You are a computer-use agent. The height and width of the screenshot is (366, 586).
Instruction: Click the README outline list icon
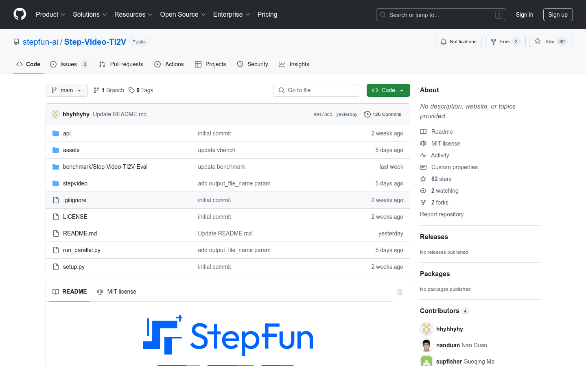399,292
